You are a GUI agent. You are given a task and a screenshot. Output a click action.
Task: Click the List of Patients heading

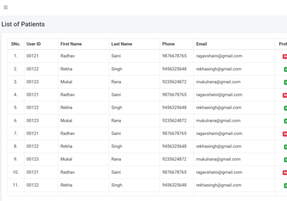(x=23, y=24)
